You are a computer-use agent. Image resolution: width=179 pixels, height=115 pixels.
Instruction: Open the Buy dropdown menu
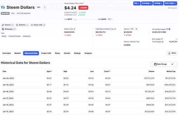(137, 3)
